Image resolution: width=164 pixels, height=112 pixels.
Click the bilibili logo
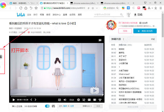21,15
